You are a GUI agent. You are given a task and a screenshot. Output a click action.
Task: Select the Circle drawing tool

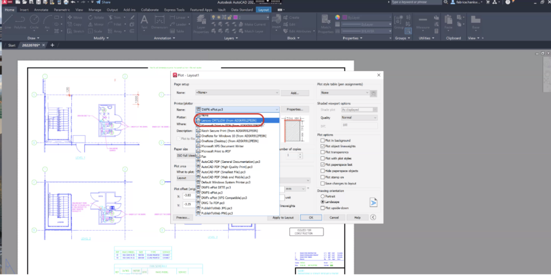[x=34, y=22]
